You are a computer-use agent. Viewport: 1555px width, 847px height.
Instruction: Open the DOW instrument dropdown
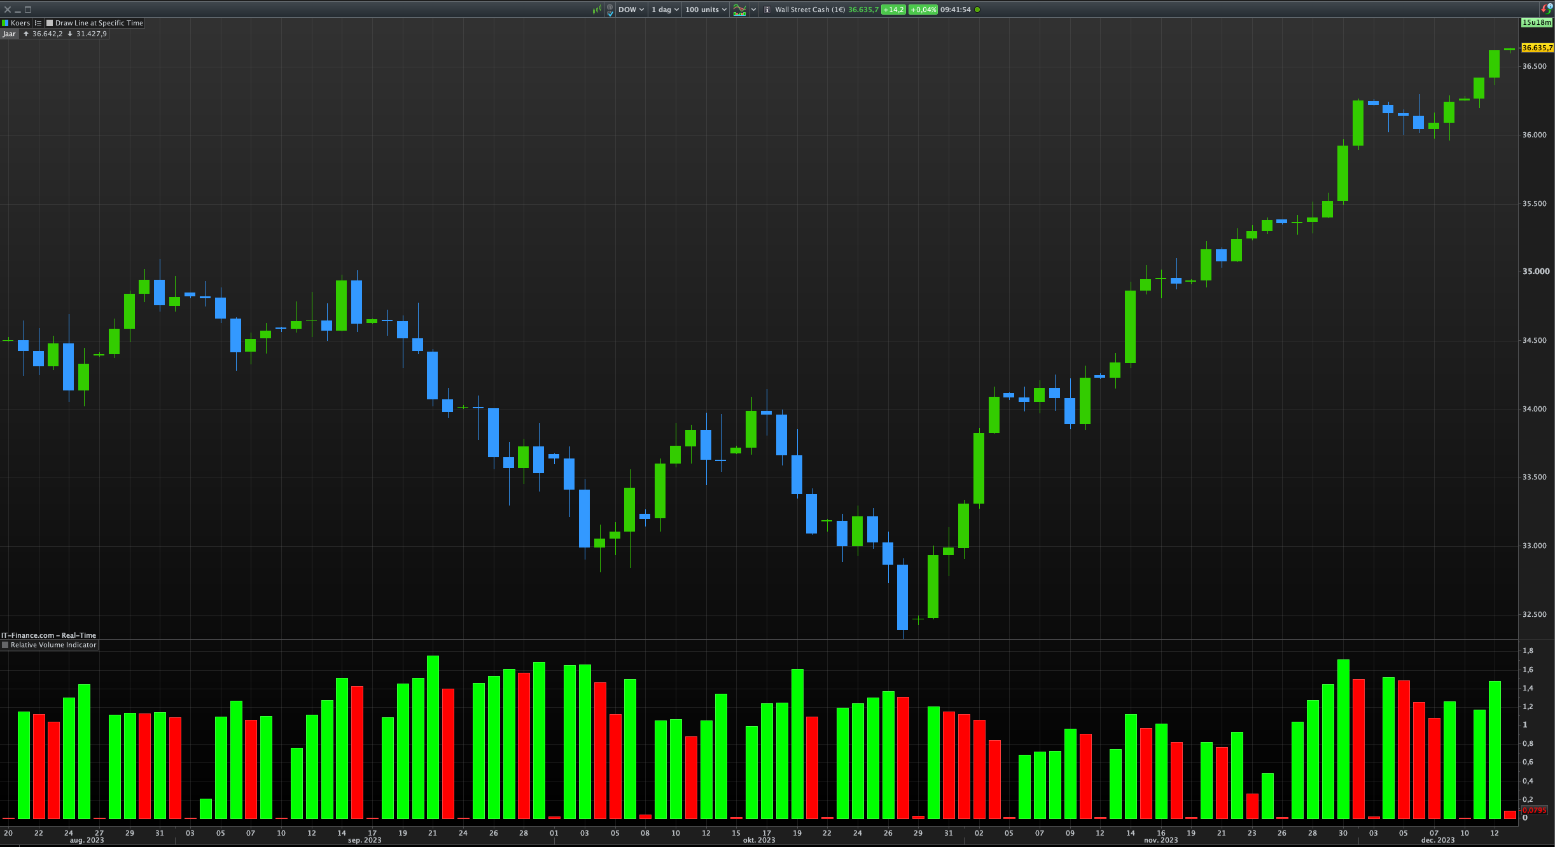coord(631,10)
